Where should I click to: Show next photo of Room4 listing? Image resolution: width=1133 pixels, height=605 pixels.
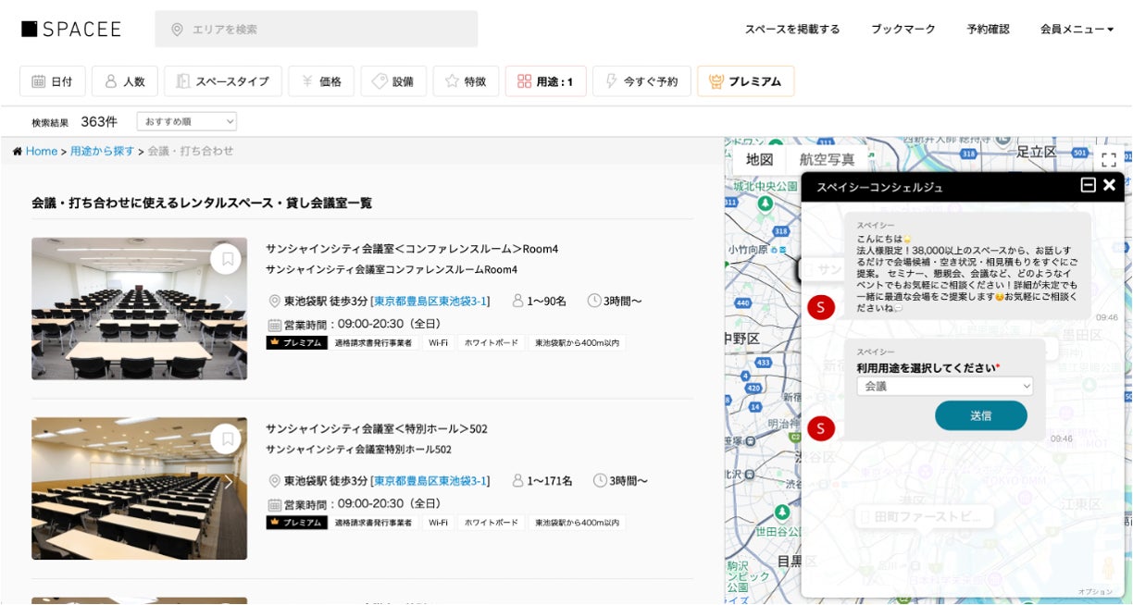pyautogui.click(x=229, y=302)
